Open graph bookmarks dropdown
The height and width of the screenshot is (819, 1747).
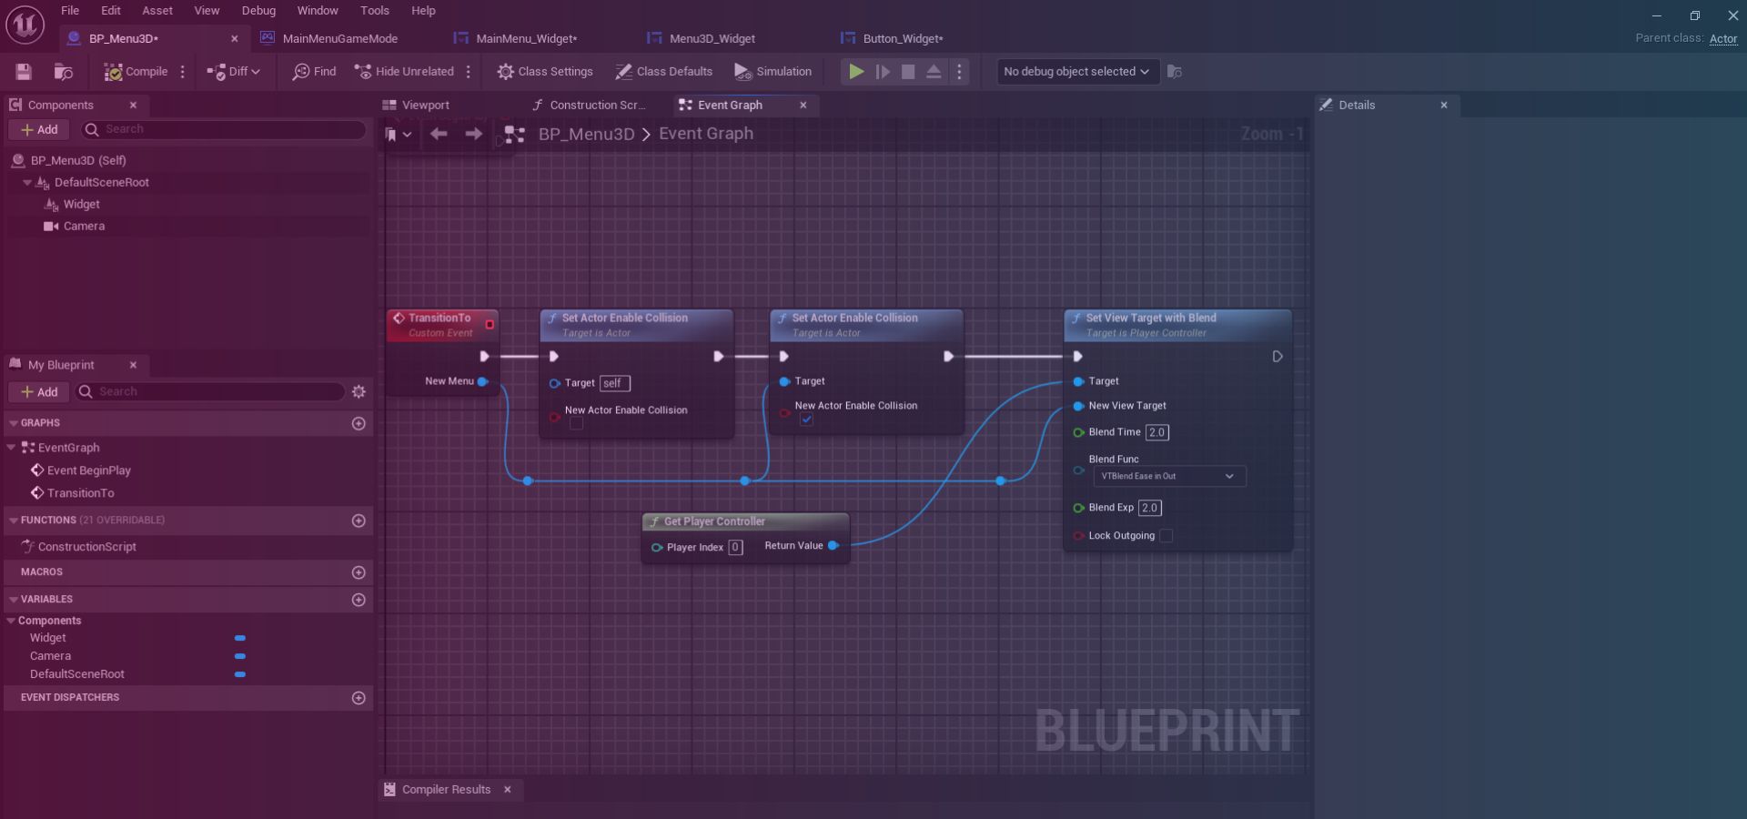(398, 135)
